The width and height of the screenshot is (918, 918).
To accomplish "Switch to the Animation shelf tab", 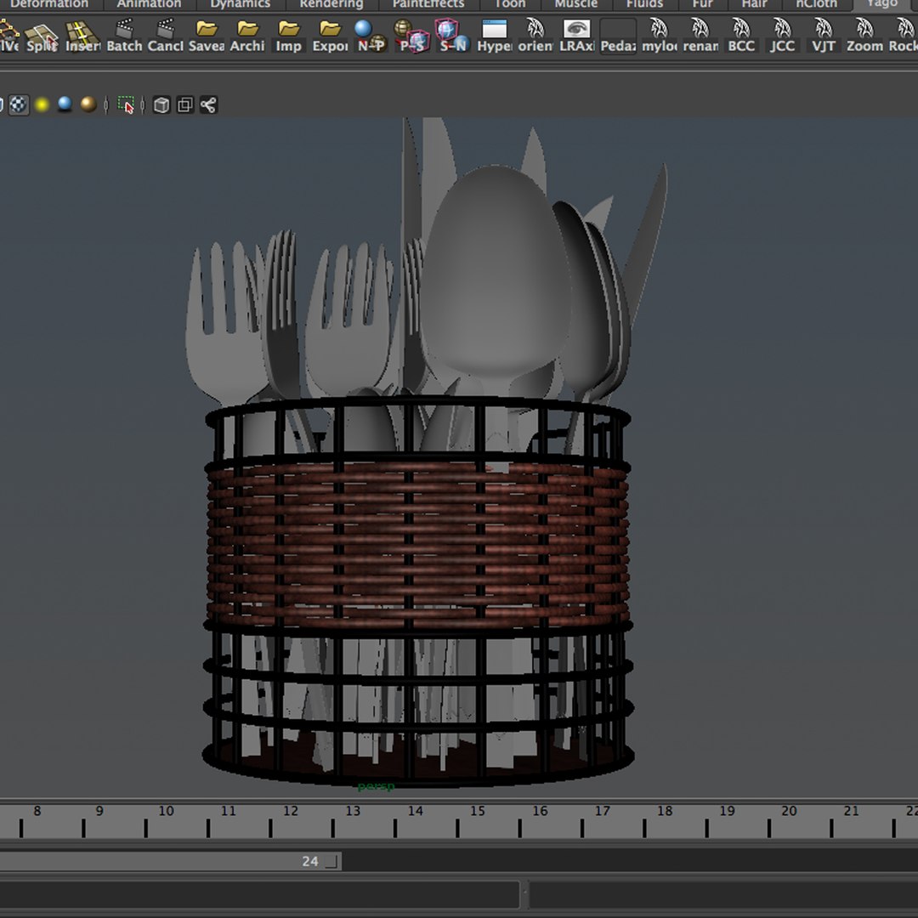I will tap(149, 4).
